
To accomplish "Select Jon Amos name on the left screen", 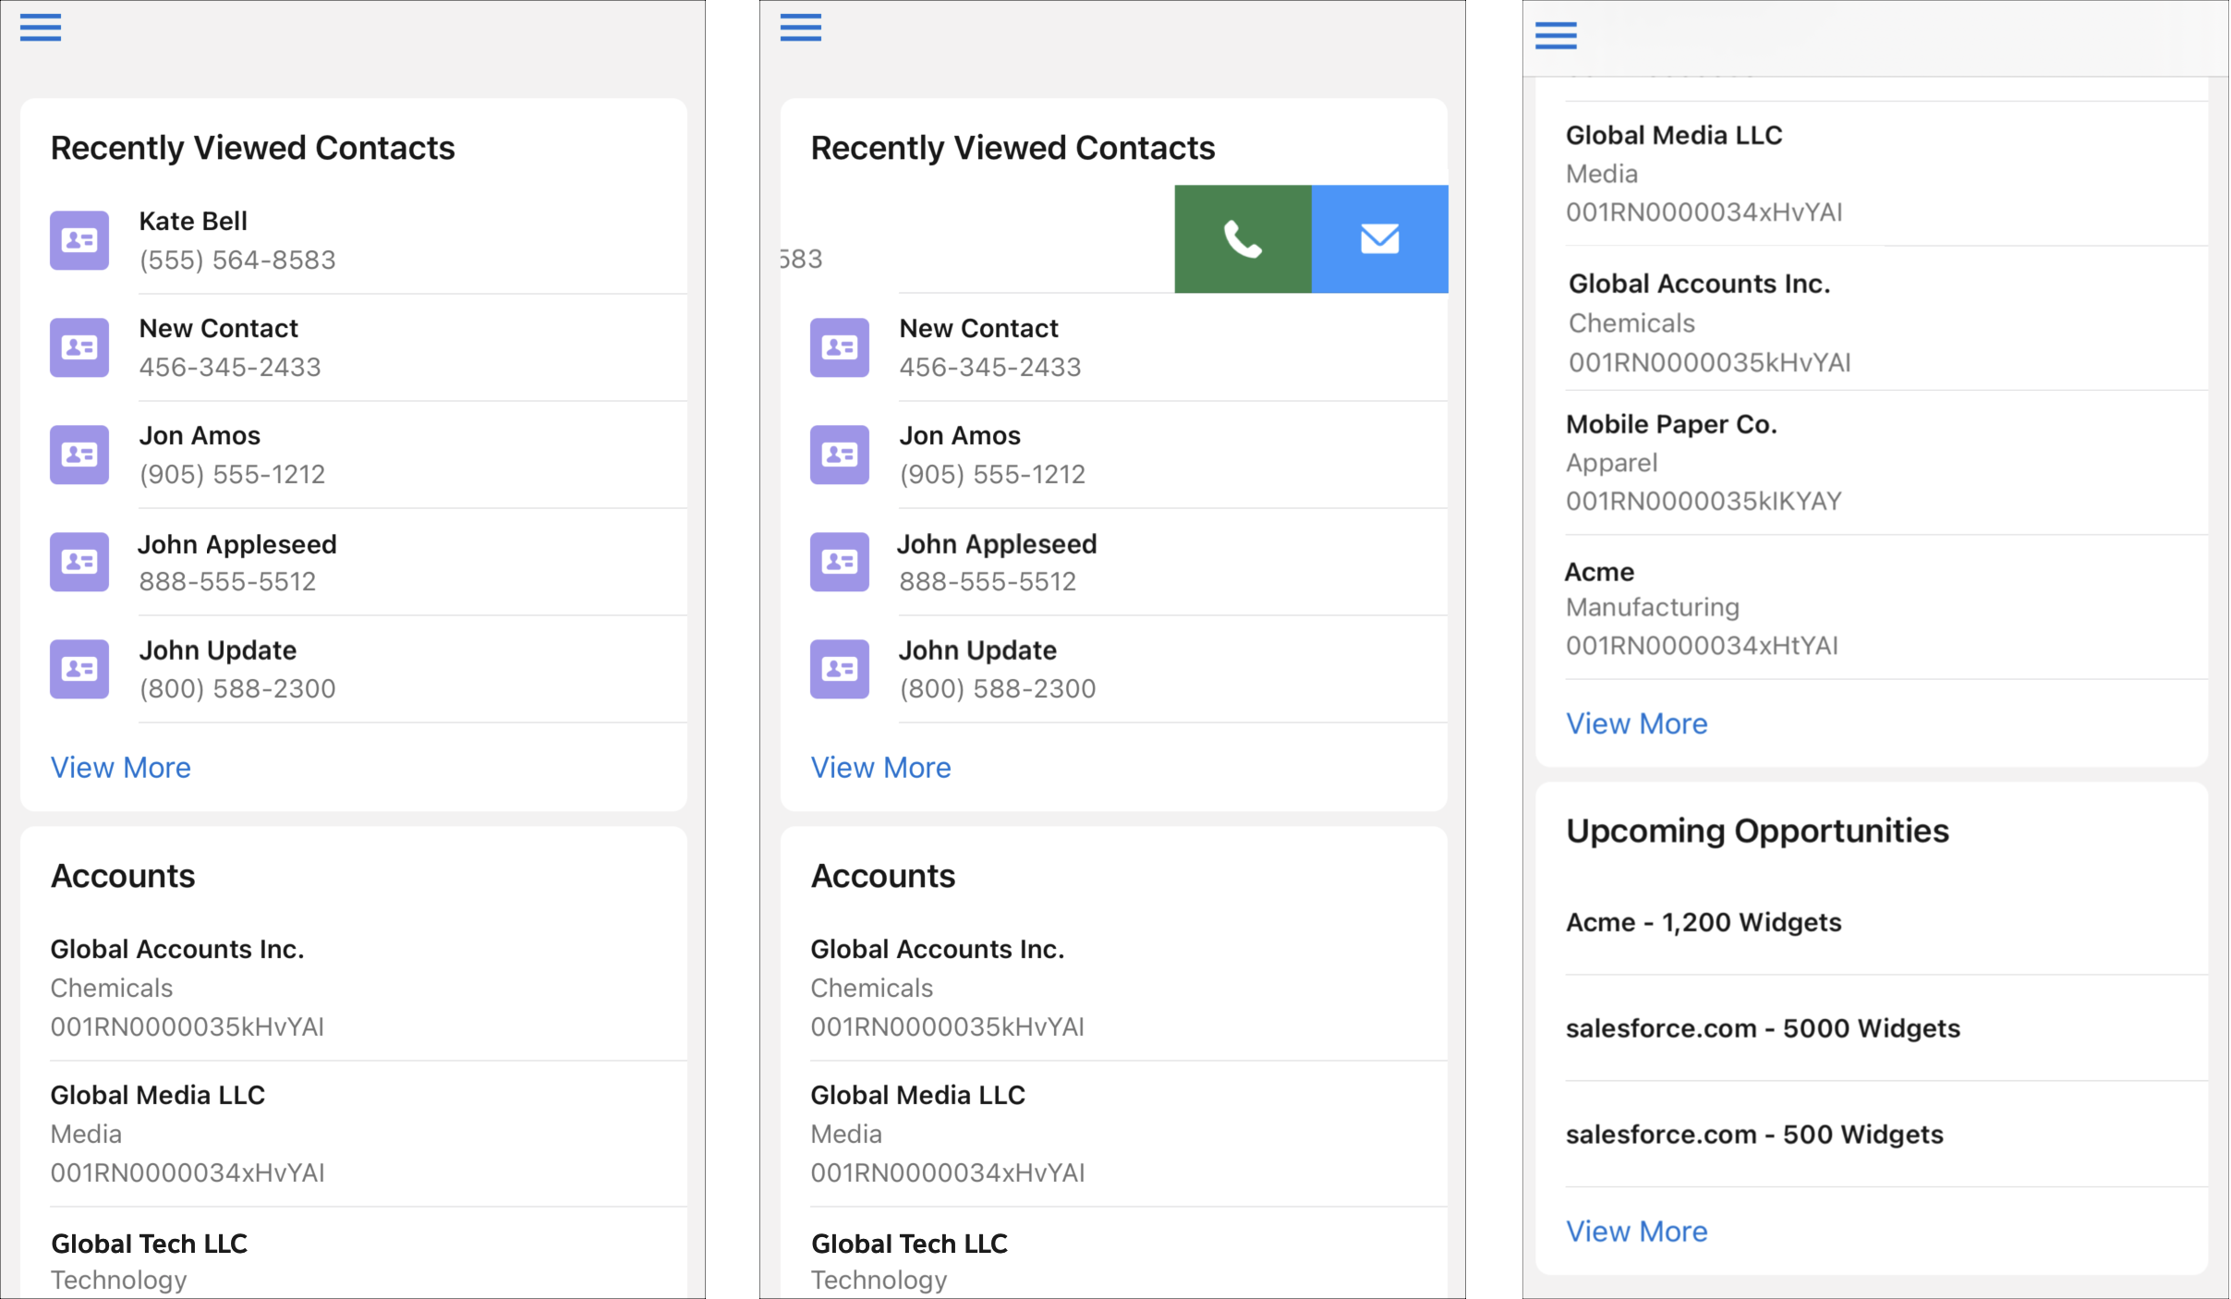I will coord(200,435).
